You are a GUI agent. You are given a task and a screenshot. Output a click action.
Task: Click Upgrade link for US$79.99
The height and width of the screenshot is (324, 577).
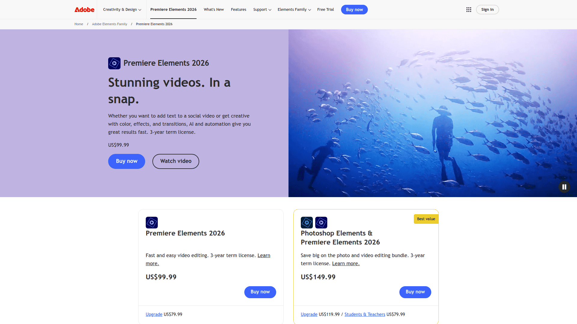click(154, 314)
